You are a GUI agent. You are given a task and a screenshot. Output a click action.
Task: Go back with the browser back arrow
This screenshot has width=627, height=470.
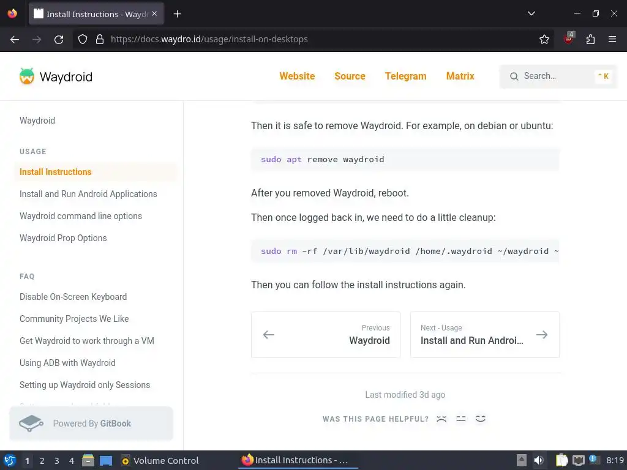point(15,39)
